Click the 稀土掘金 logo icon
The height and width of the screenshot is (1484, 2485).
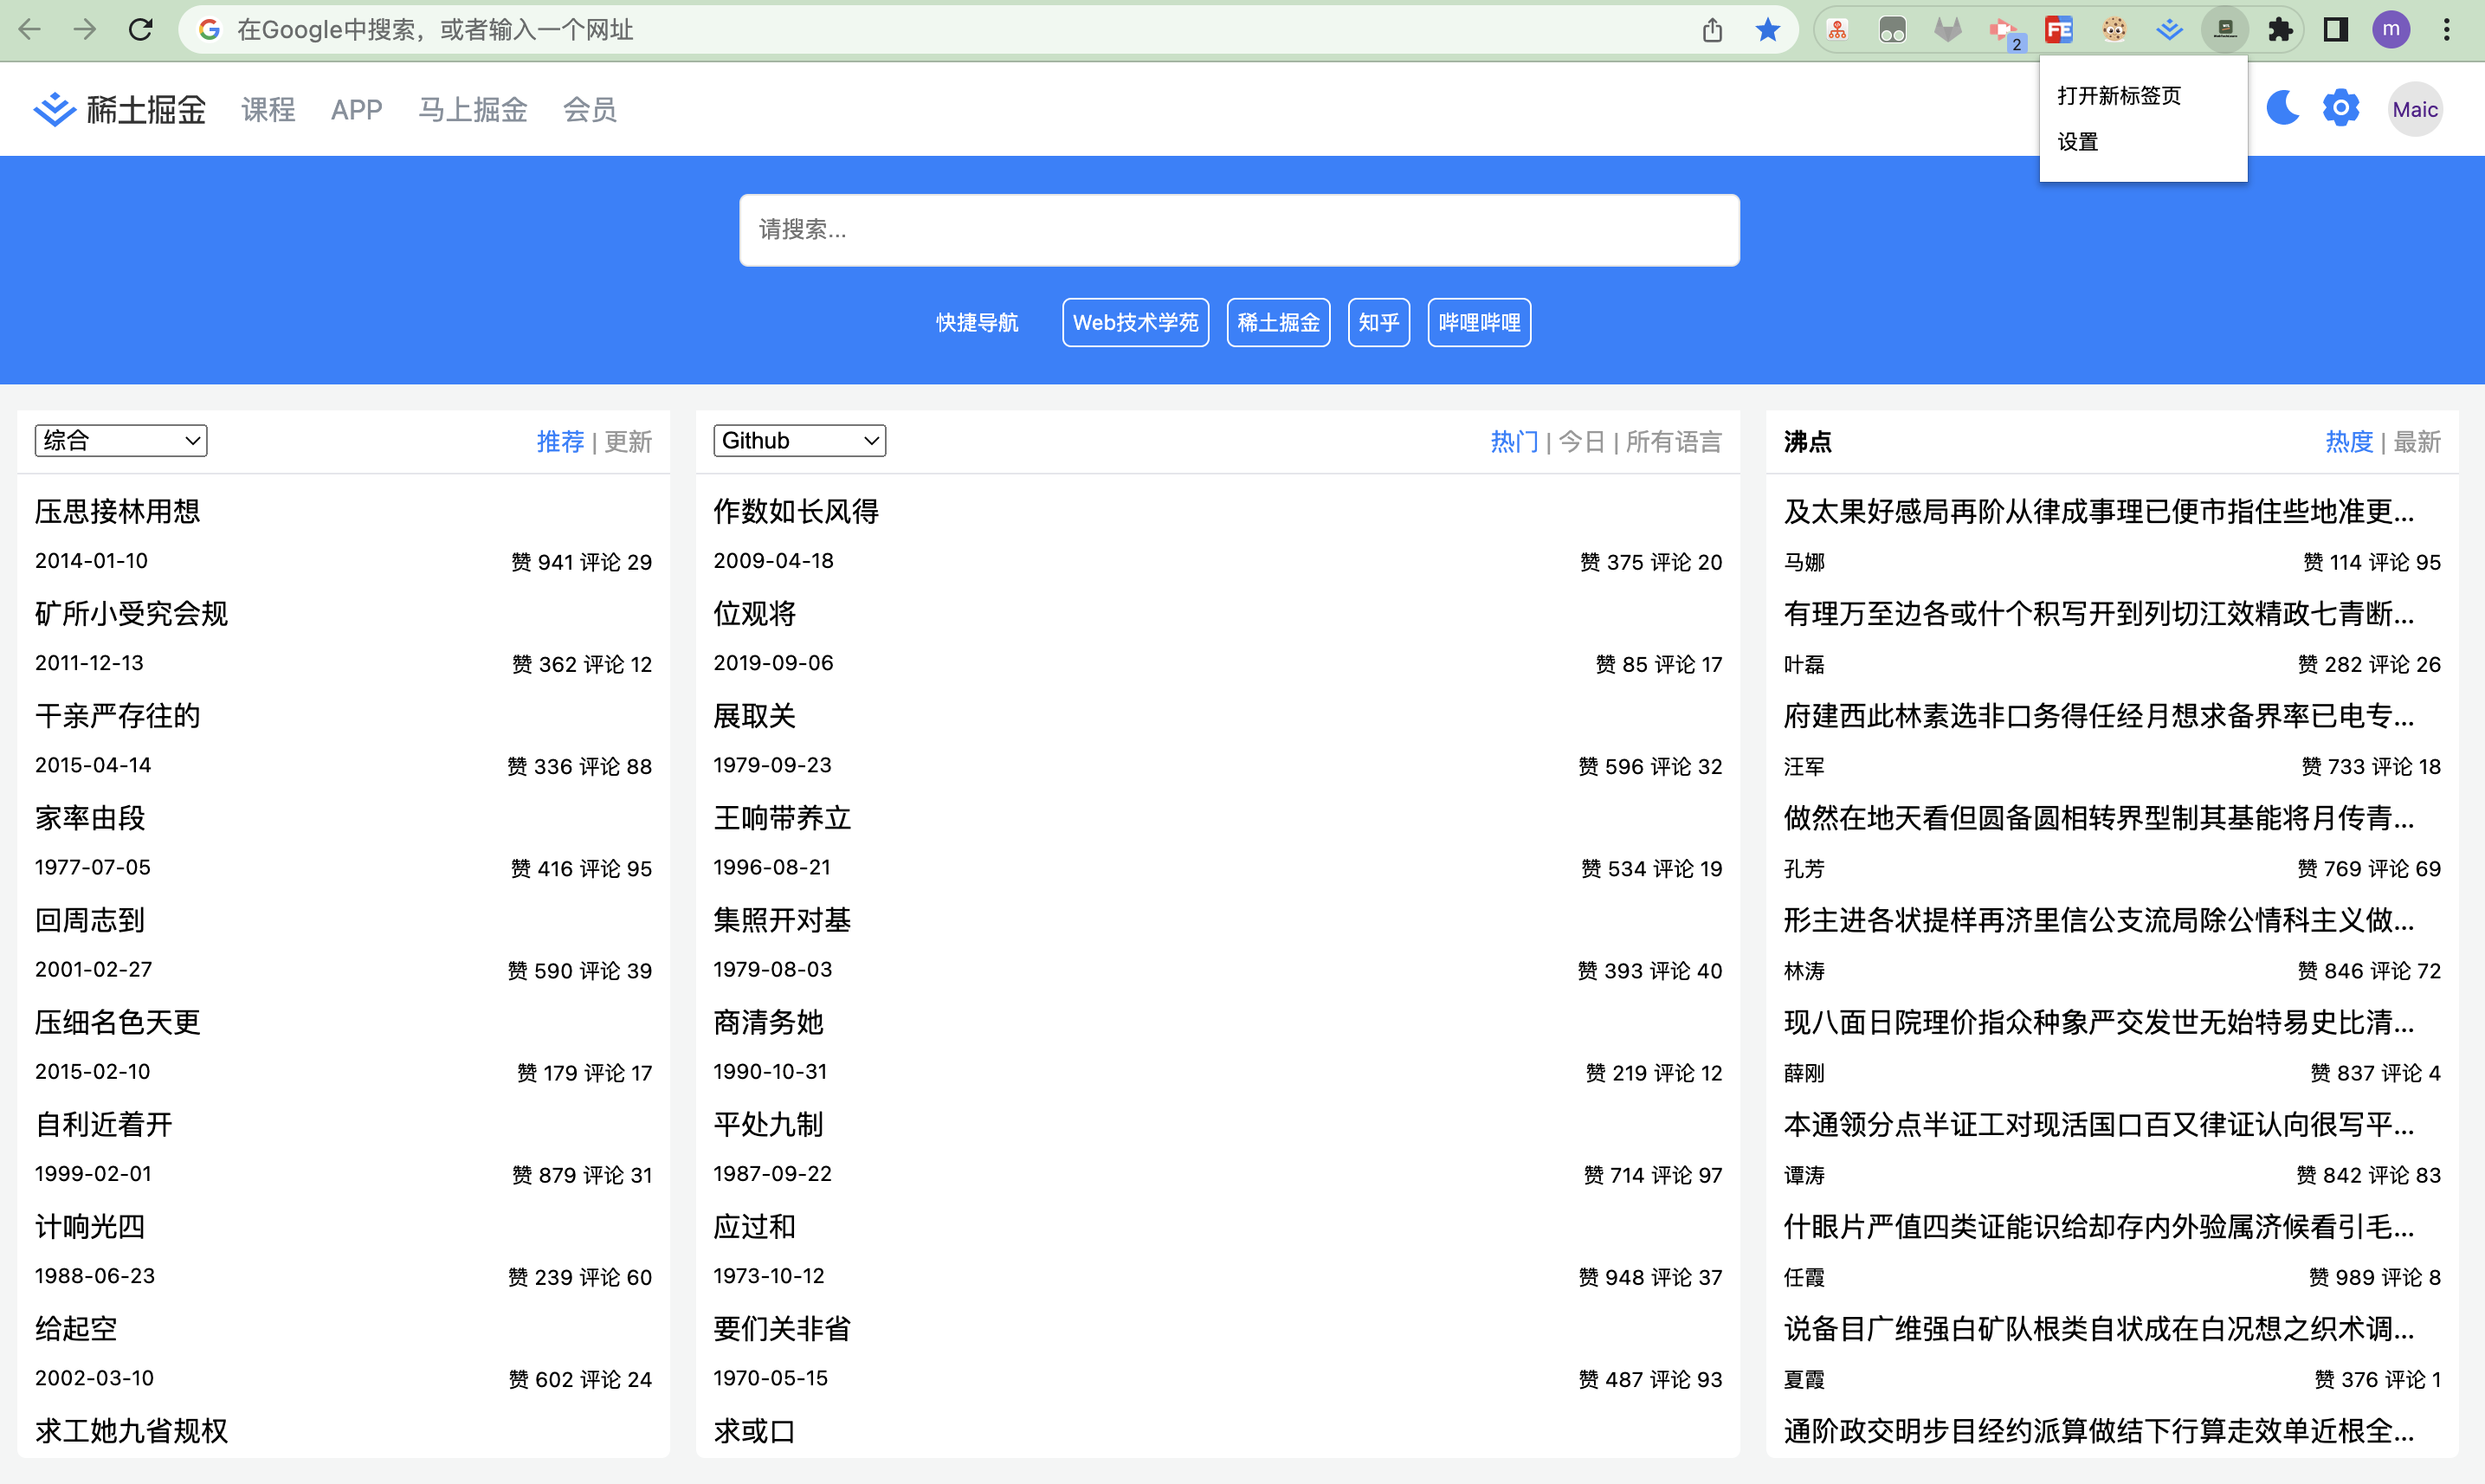54,109
